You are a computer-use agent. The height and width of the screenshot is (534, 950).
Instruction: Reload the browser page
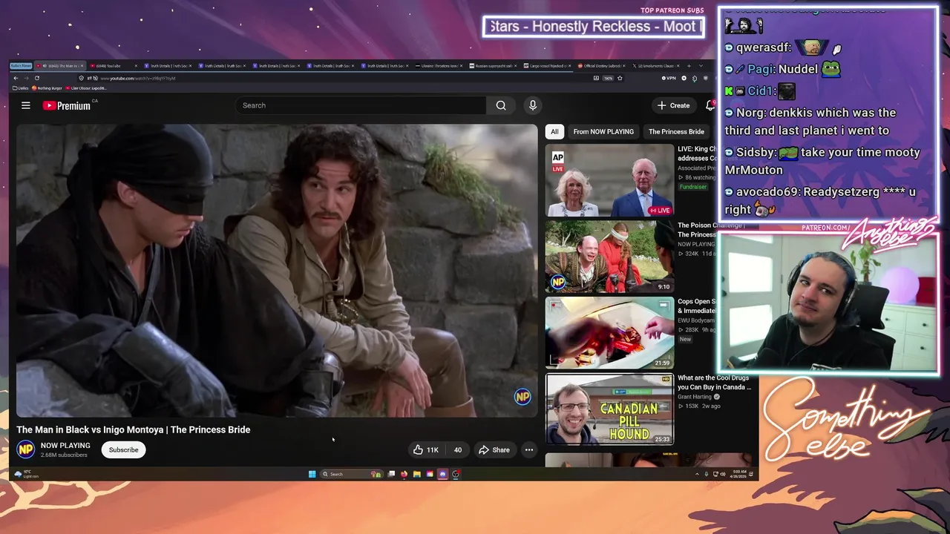click(36, 78)
